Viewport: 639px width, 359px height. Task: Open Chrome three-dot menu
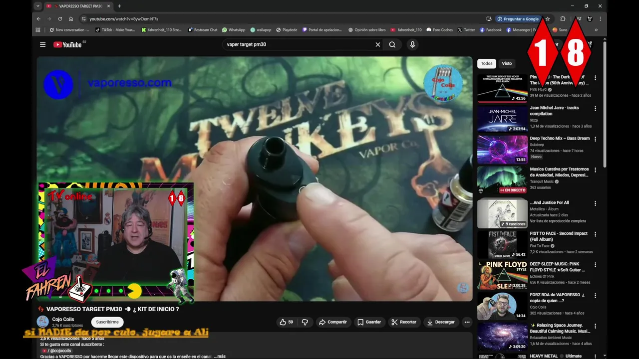[x=601, y=19]
